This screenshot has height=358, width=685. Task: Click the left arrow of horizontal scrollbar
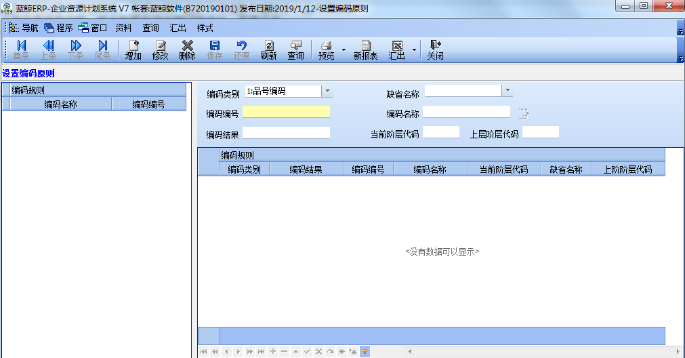click(x=409, y=352)
